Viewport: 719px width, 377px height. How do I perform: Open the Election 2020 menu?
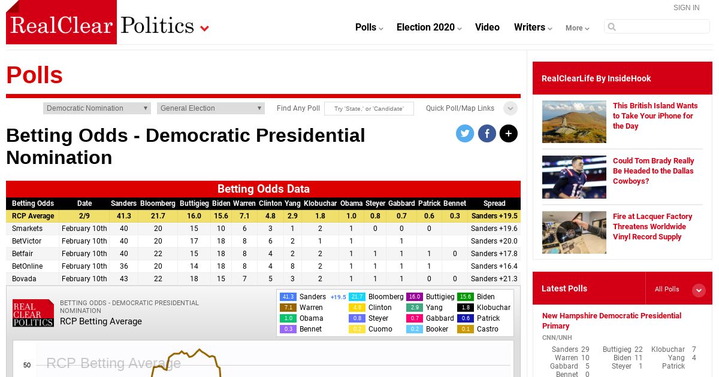(429, 28)
